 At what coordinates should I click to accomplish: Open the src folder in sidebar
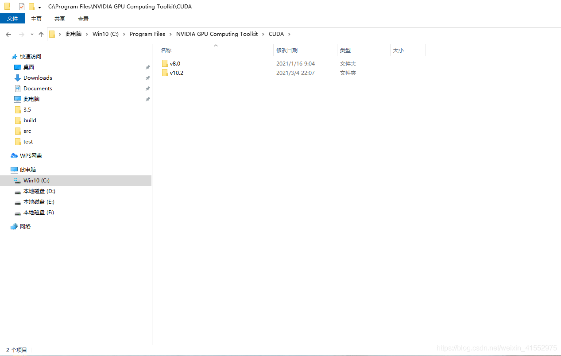click(x=27, y=131)
